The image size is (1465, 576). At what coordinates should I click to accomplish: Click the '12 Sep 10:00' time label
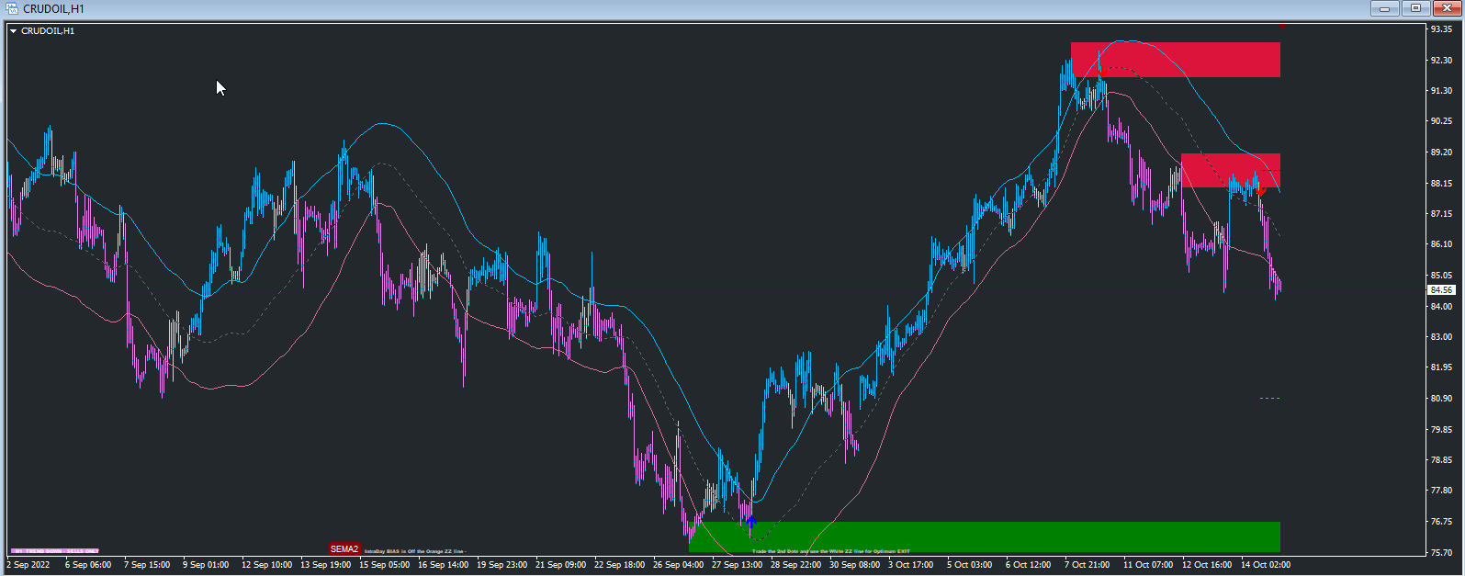(x=267, y=565)
